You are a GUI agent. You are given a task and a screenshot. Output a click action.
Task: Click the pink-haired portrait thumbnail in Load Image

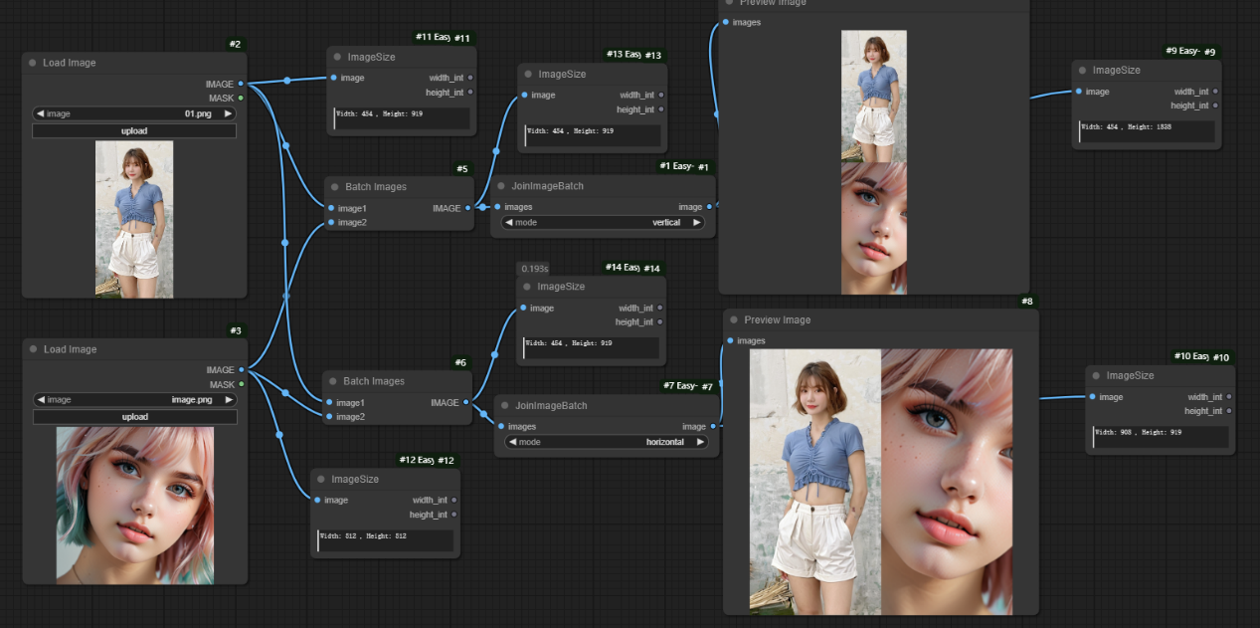pos(135,506)
